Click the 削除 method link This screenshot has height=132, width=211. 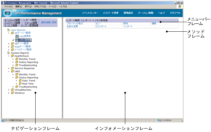[x=125, y=23]
